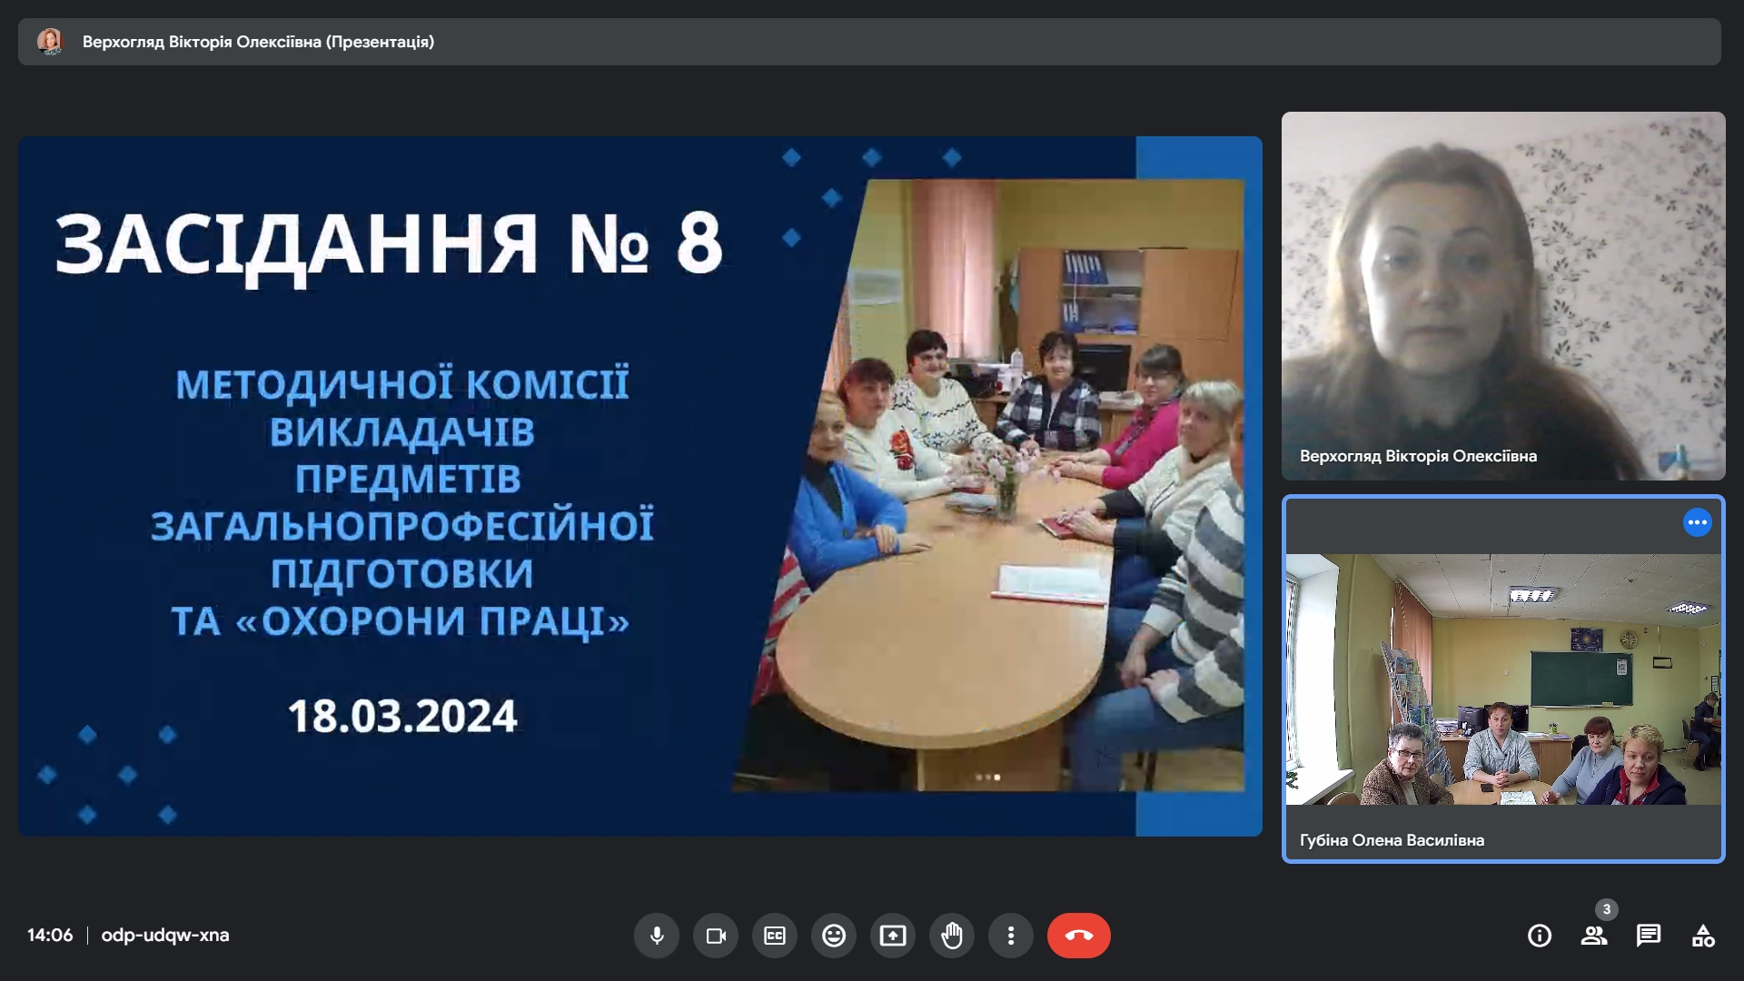Open options for Губіна Олена Василівна tile
The width and height of the screenshot is (1744, 981).
pos(1697,522)
